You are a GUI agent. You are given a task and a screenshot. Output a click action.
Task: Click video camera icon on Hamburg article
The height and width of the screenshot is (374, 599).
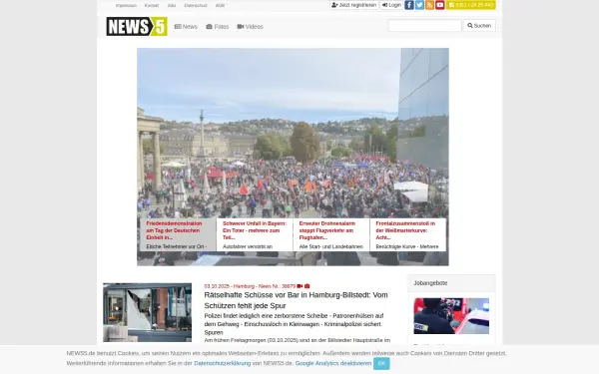(299, 286)
